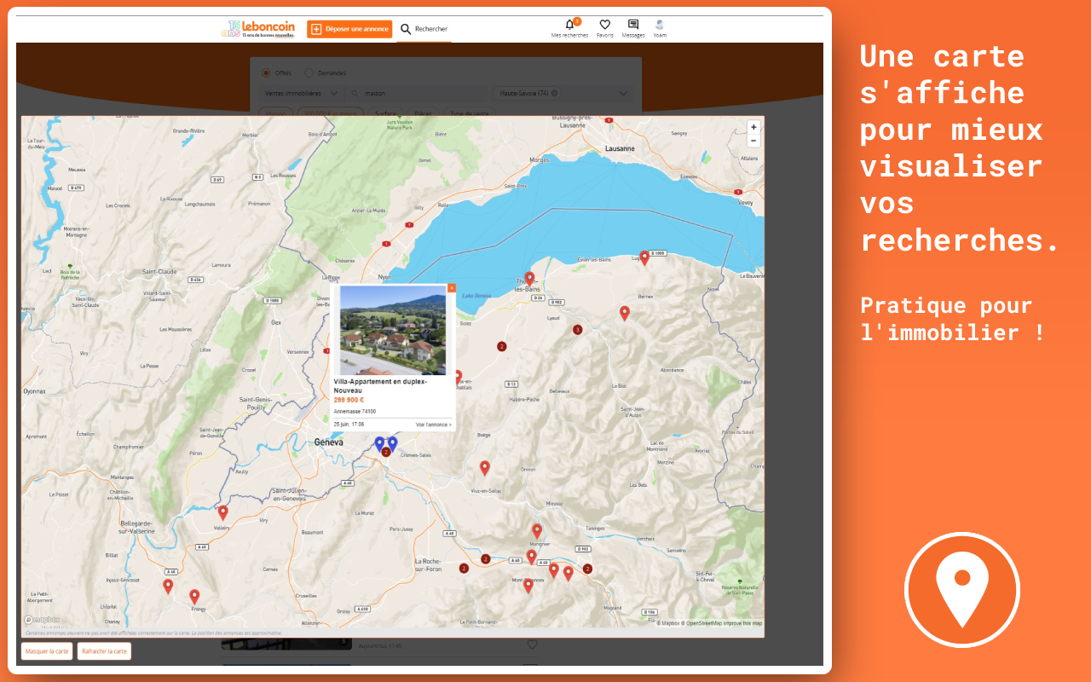
Task: Expand the location field chevron
Action: (623, 93)
